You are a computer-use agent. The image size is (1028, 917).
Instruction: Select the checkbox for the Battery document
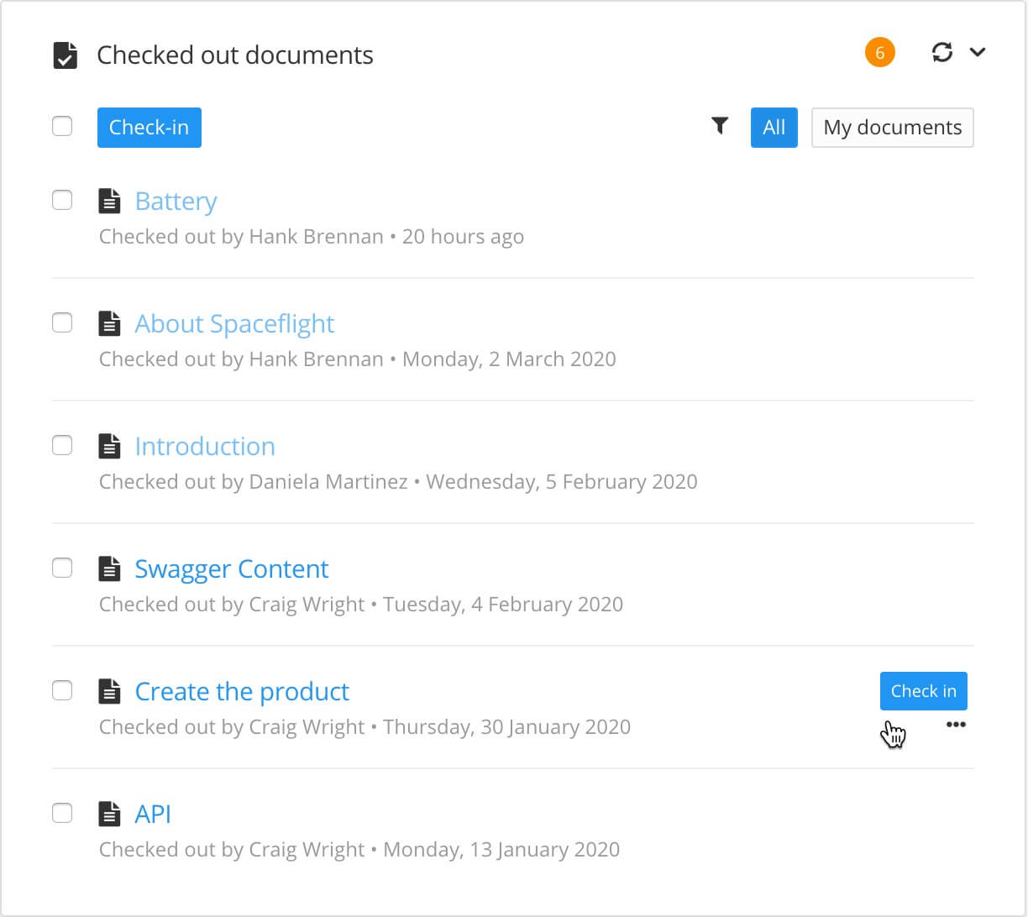point(62,200)
